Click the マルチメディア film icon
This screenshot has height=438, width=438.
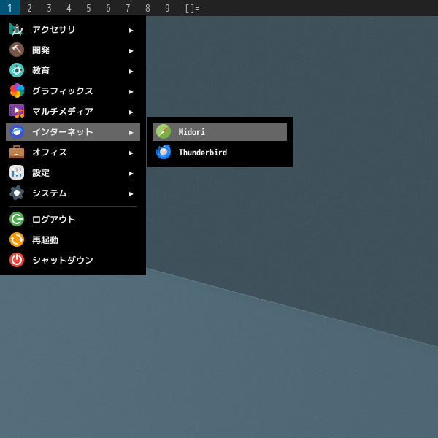pyautogui.click(x=17, y=111)
